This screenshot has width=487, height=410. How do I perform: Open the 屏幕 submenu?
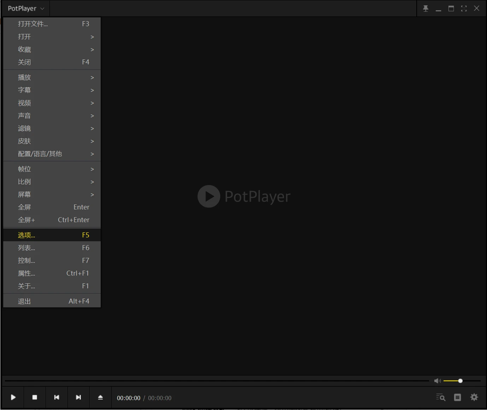[52, 194]
